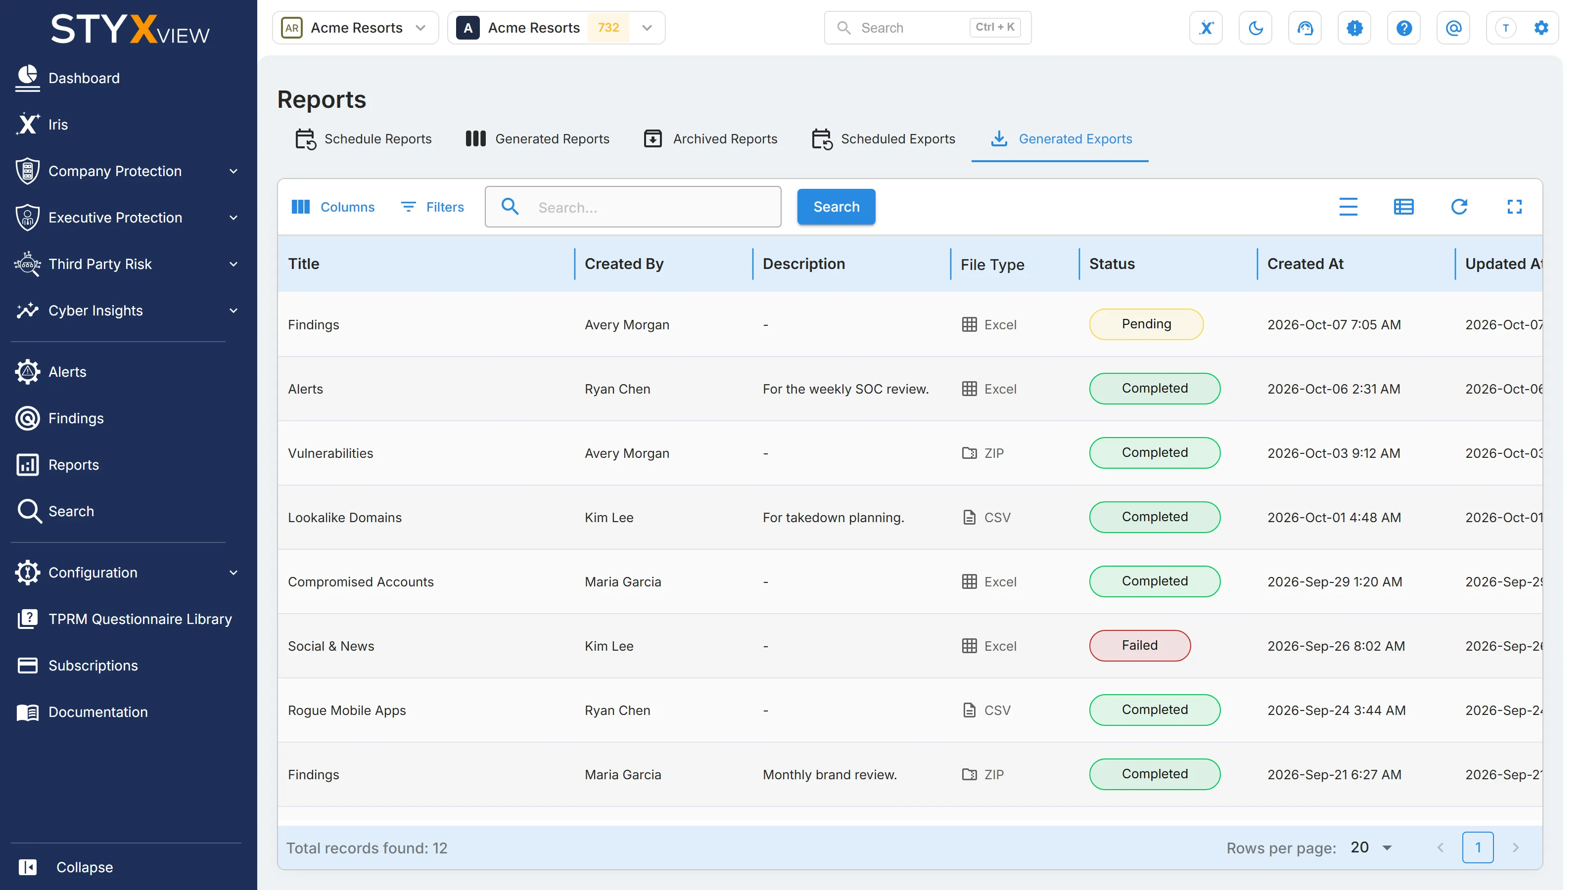Image resolution: width=1583 pixels, height=890 pixels.
Task: Switch to compact row density icon
Action: pos(1348,207)
